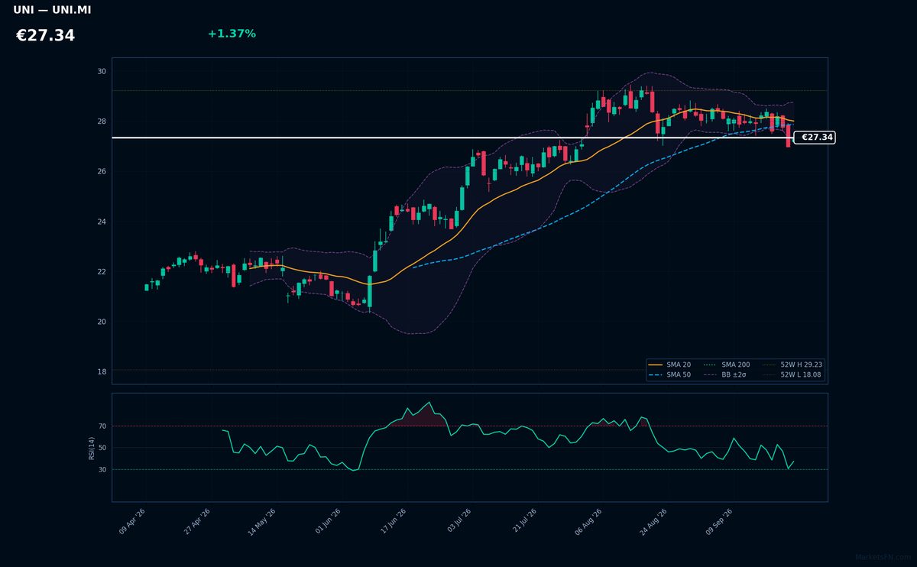917x567 pixels.
Task: Click the +1.37% change value
Action: click(232, 34)
